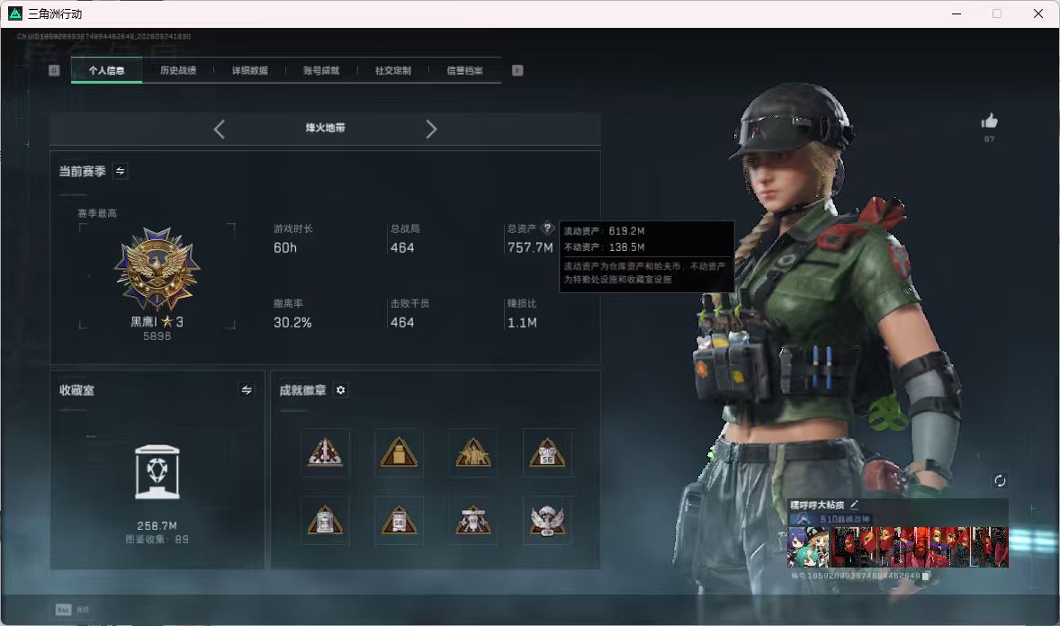
Task: Open the 个人信息 tab
Action: click(107, 70)
